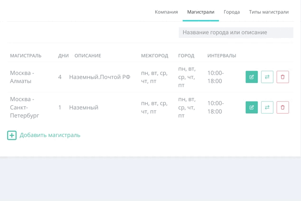Click Межгород days in Москва - Алматы row
Screen dimensions: 301x201
(x=154, y=77)
